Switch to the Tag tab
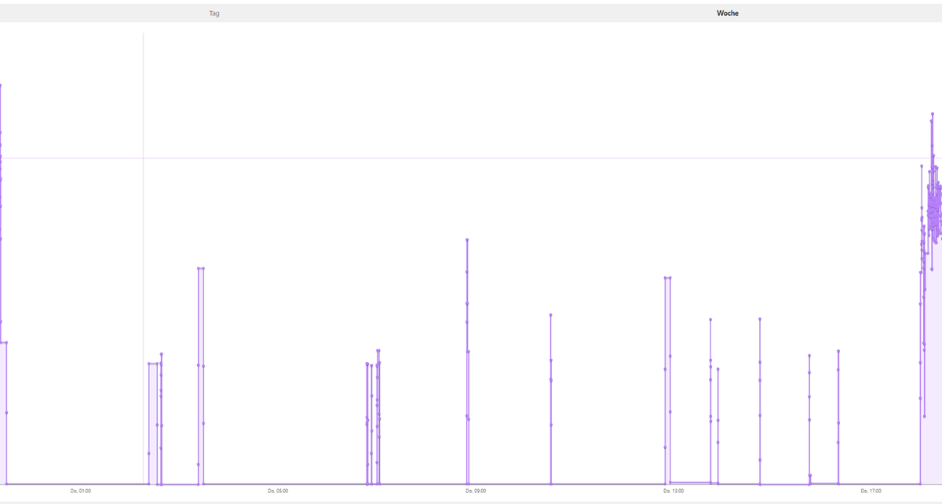 click(214, 13)
